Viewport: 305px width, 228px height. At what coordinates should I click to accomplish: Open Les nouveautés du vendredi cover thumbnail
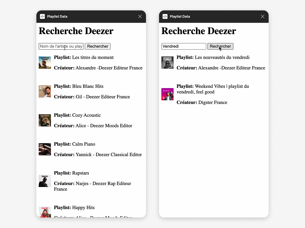pyautogui.click(x=168, y=63)
